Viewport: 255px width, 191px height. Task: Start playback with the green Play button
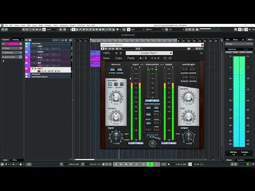click(150, 164)
